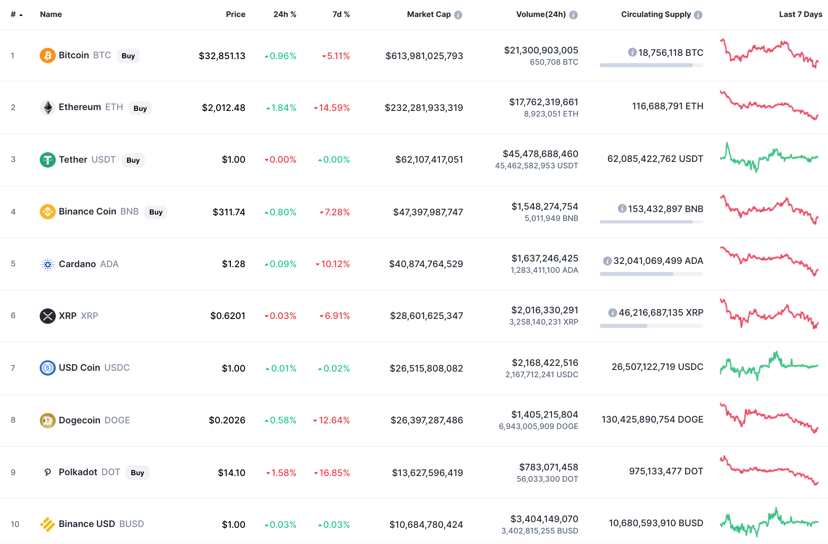Open the Tether 7-day sparkline chart
Screen dimensions: 828x544
click(769, 157)
